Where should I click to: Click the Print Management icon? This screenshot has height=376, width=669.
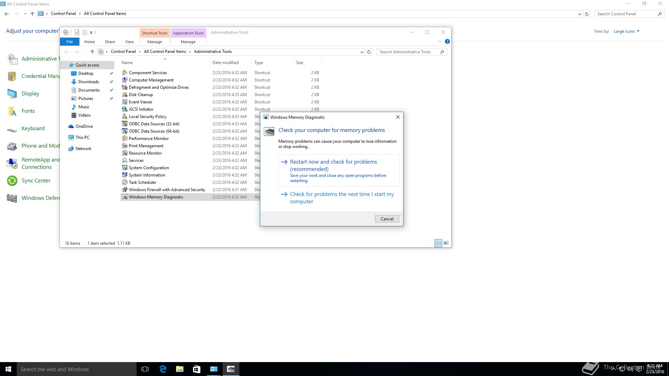click(x=124, y=146)
